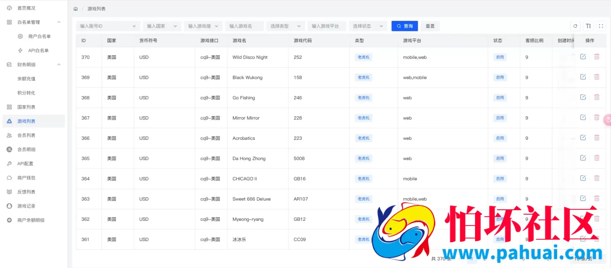611x268 pixels.
Task: Open the 输入国家 country dropdown
Action: tap(162, 26)
